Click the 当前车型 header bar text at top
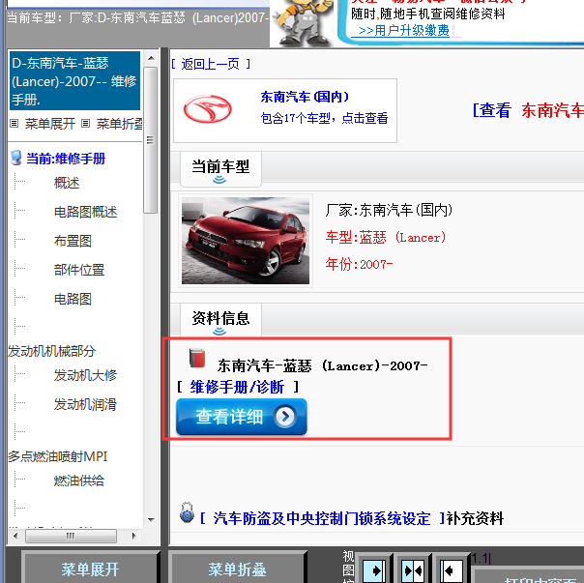Viewport: 584px width, 583px height. coord(138,17)
